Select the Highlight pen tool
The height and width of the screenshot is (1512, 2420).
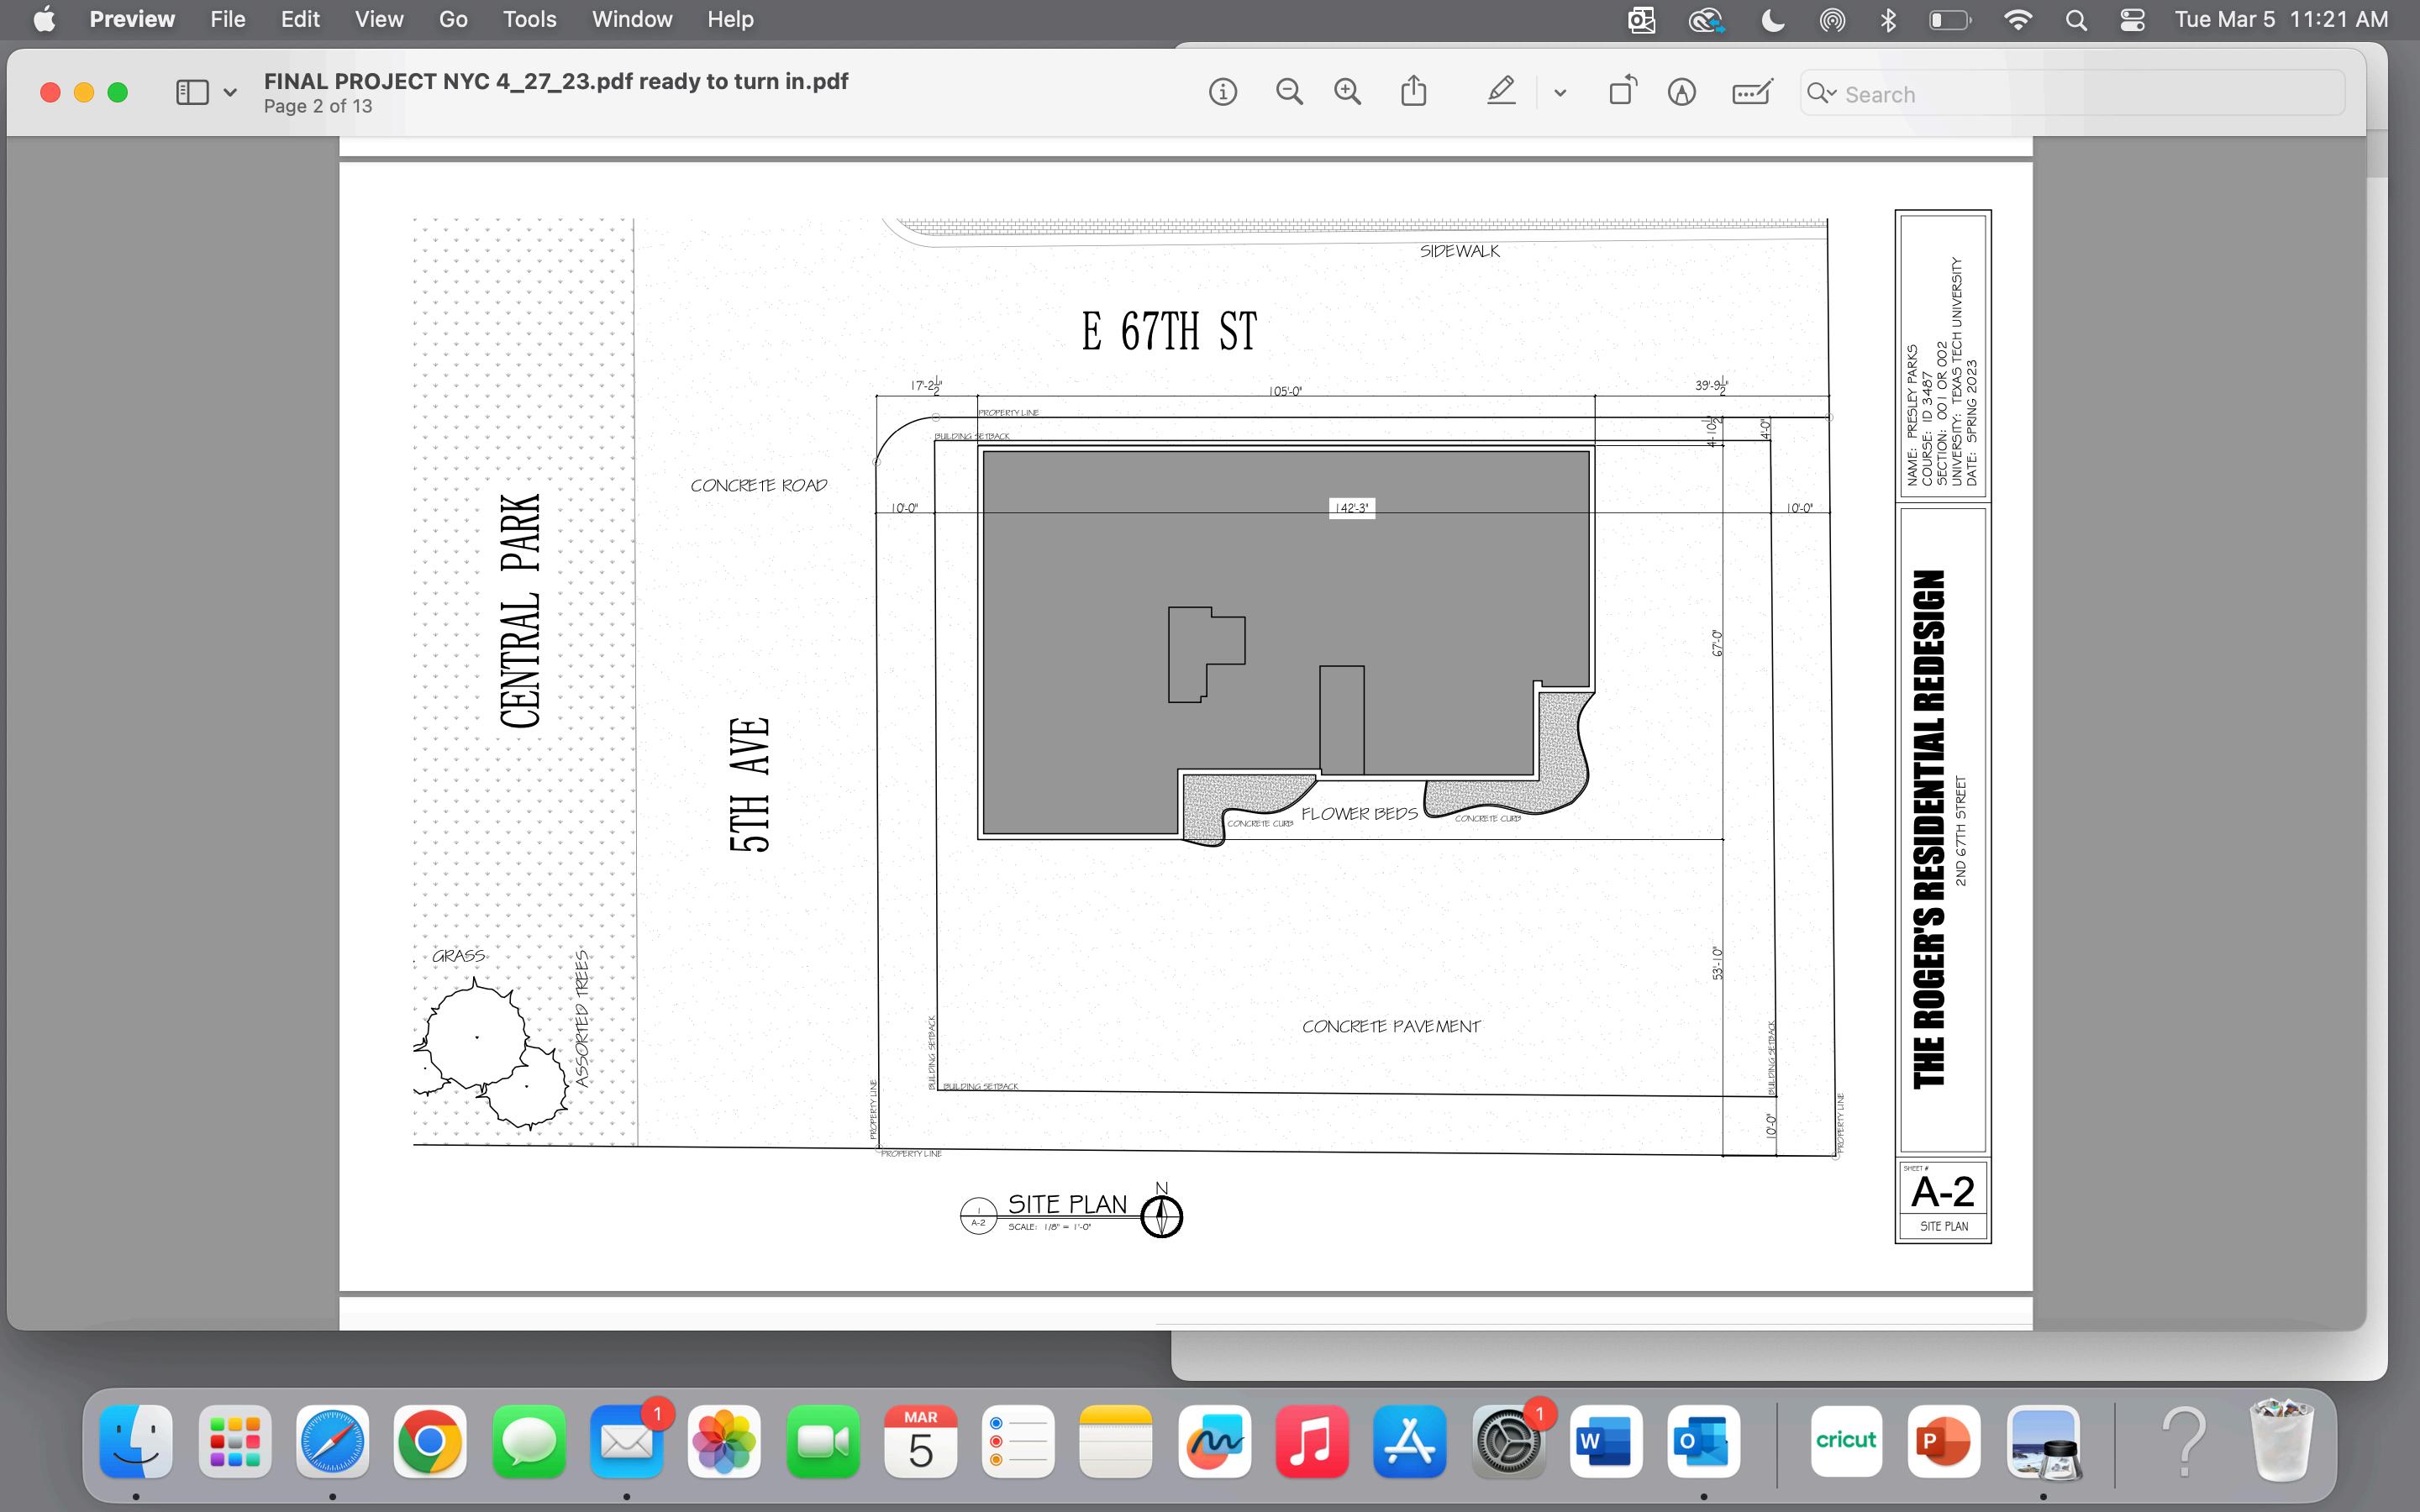click(1500, 93)
